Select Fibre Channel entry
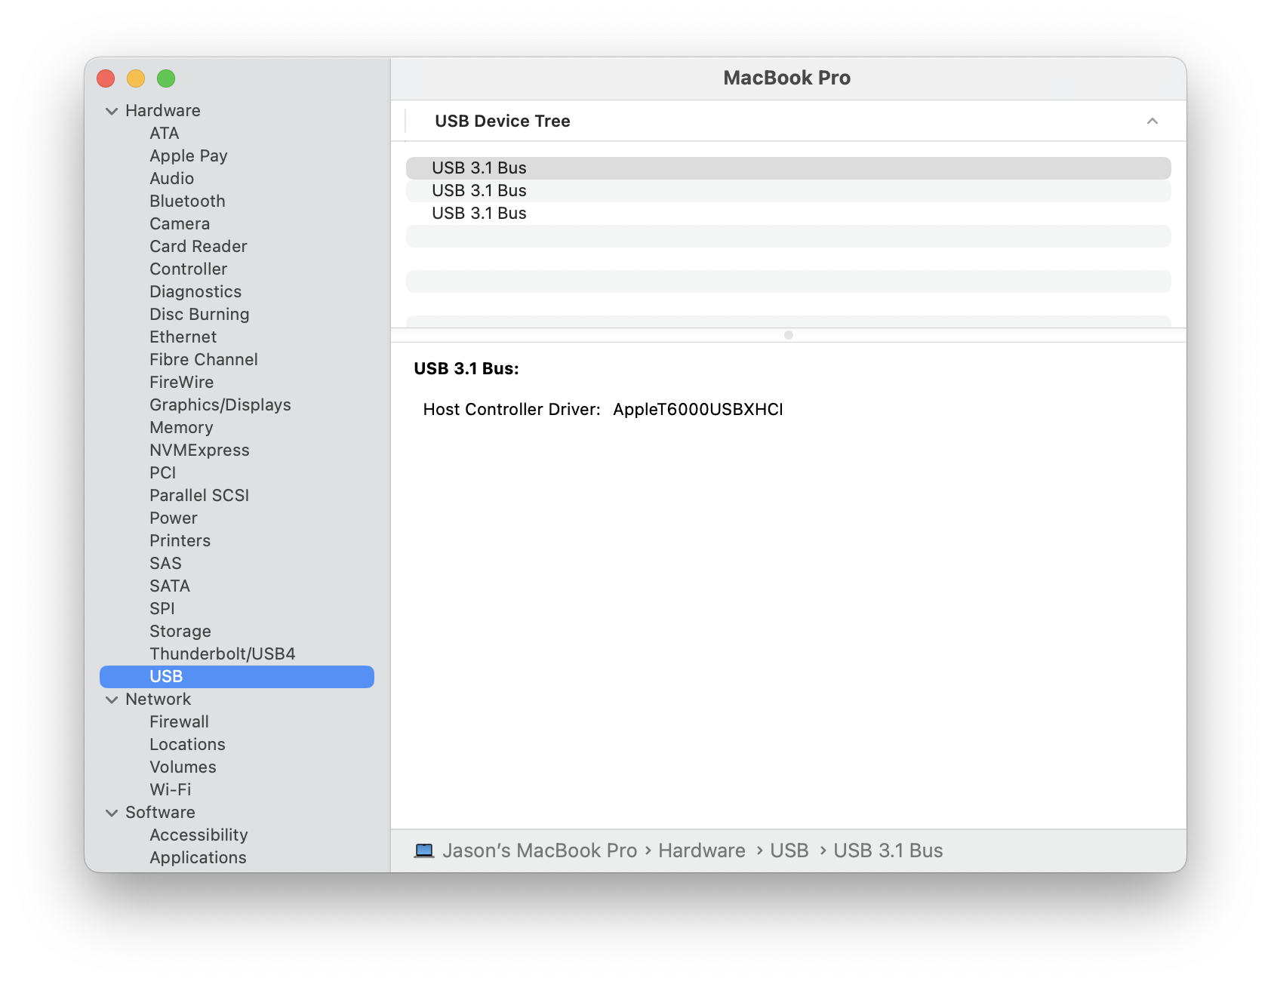 click(x=204, y=360)
